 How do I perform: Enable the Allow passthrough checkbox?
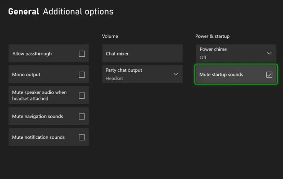coord(82,54)
